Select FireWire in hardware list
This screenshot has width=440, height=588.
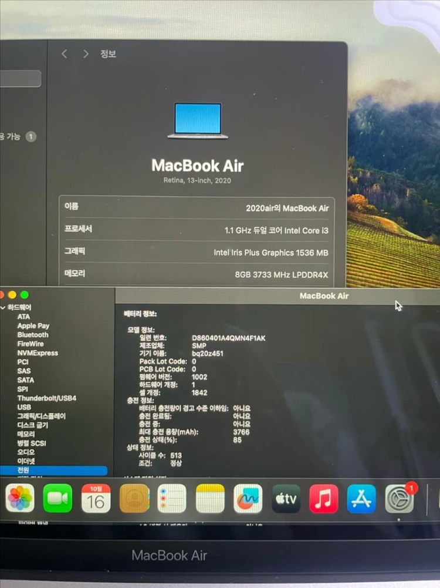coord(31,344)
